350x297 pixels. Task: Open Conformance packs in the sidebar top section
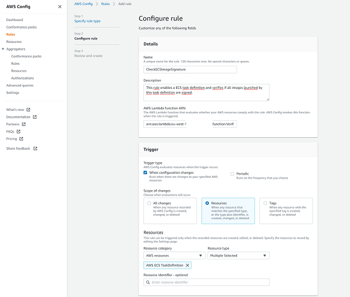(x=21, y=27)
